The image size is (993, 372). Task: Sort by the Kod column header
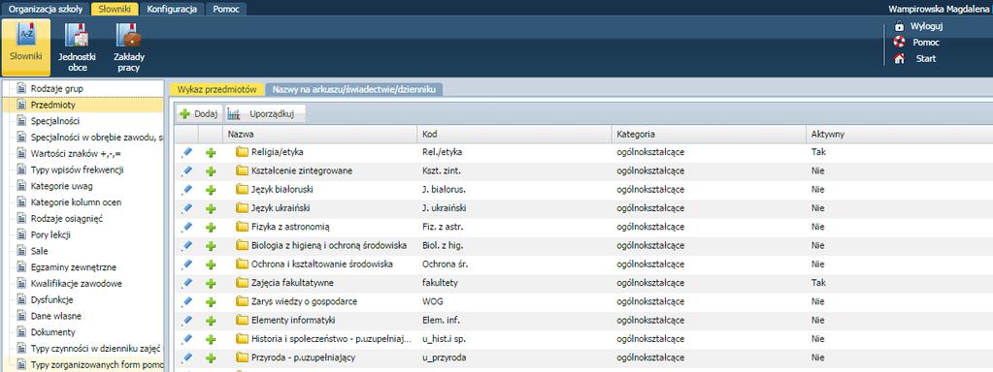(514, 135)
